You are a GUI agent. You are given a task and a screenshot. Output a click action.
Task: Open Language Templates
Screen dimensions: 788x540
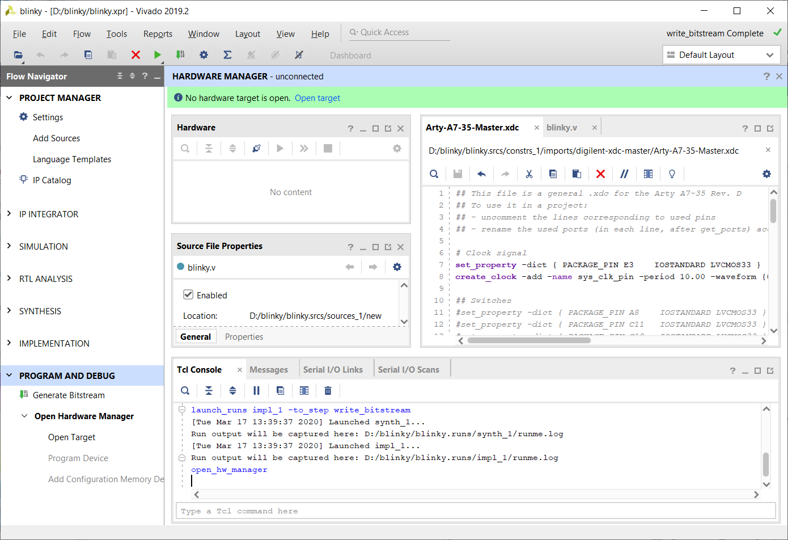[72, 159]
